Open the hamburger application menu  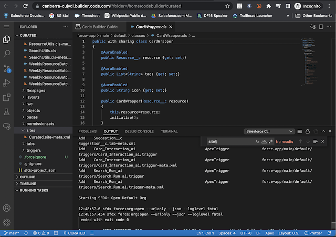(x=7, y=27)
